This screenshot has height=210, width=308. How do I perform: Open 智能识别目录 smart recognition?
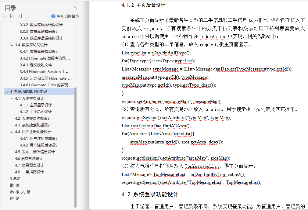pyautogui.click(x=65, y=16)
